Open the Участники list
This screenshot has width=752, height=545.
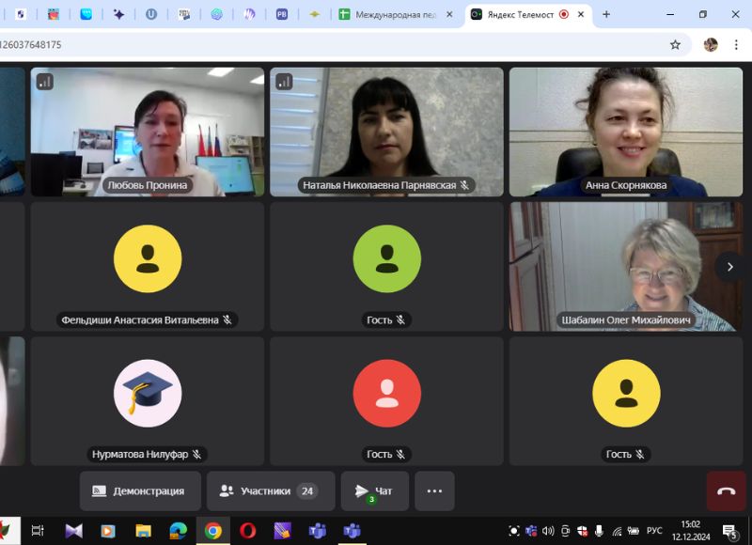pos(270,491)
